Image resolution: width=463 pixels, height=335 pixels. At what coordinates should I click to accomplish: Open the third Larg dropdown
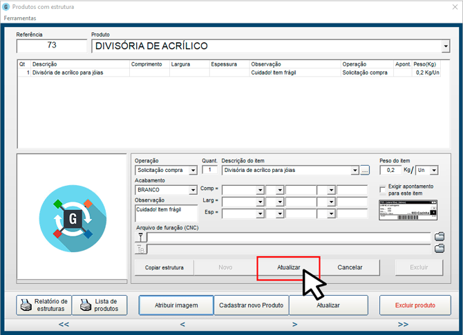pos(331,202)
